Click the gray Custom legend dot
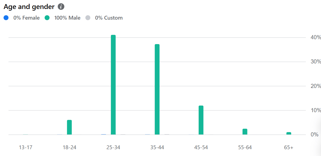 click(x=88, y=18)
